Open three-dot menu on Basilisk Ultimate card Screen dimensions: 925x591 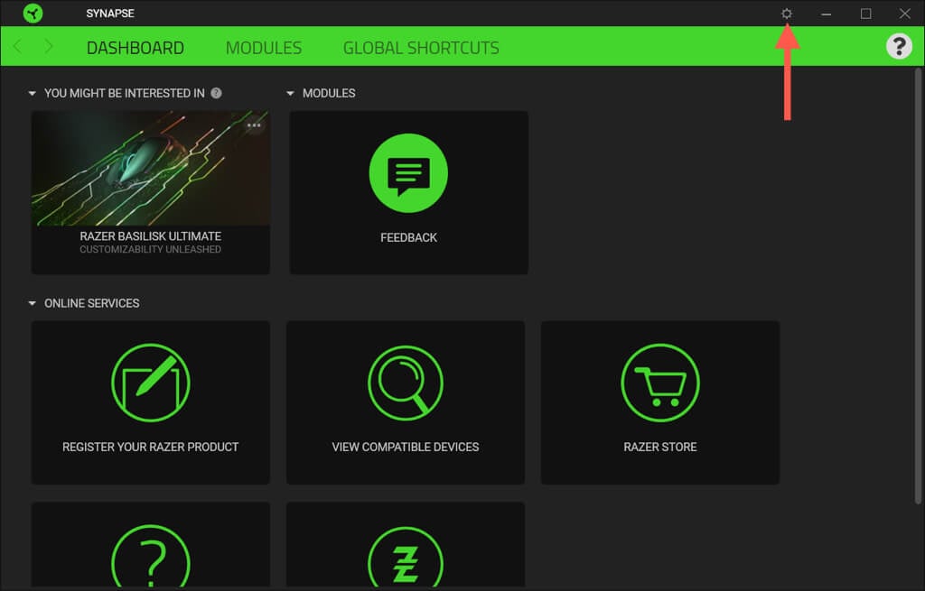(x=254, y=125)
